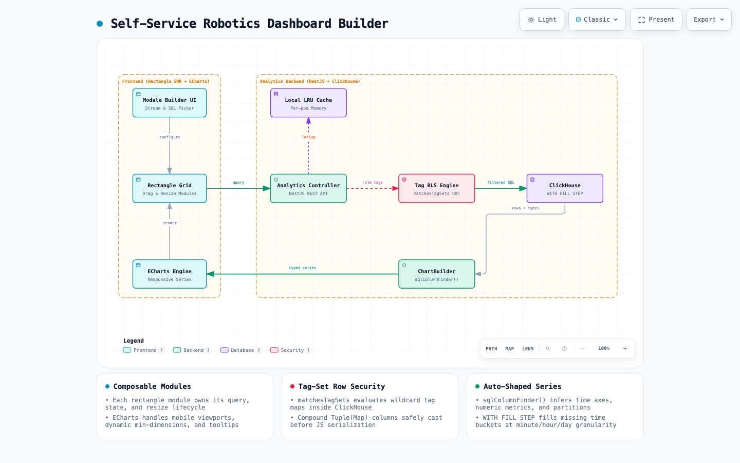Zoom in with the plus icon

coord(625,349)
